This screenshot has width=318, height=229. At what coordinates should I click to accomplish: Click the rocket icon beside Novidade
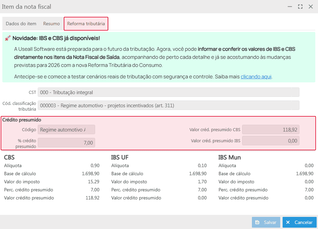pyautogui.click(x=8, y=38)
